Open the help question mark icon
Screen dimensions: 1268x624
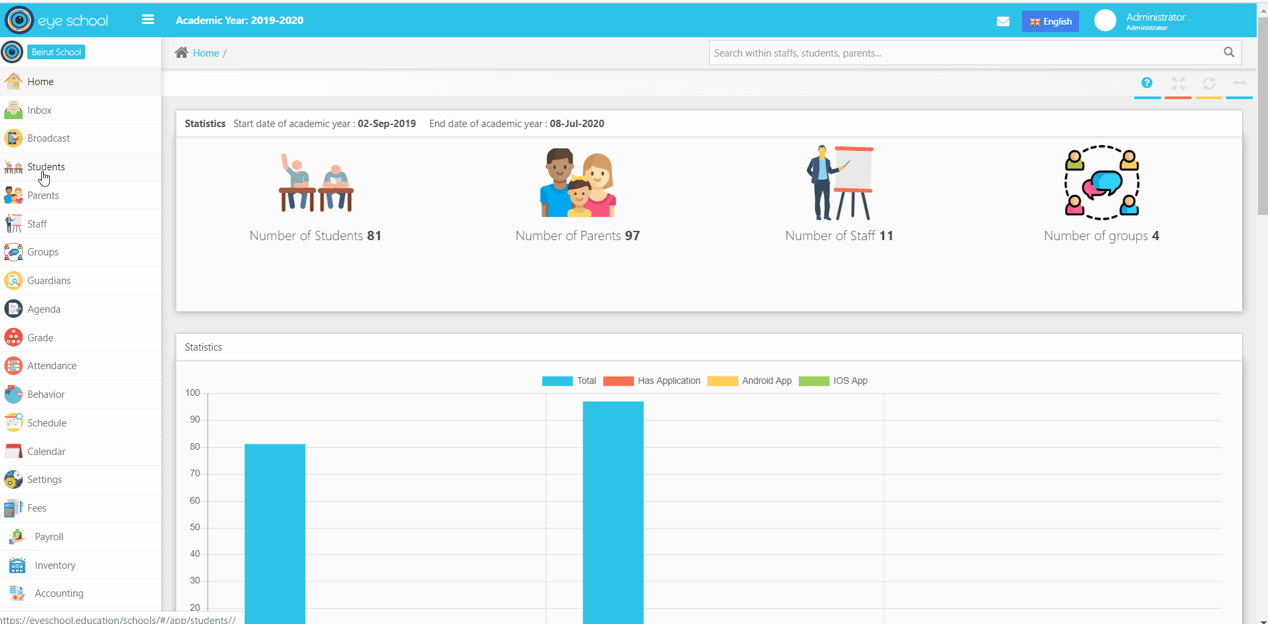click(1147, 83)
